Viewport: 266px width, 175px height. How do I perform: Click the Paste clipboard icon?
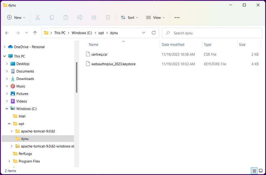coord(66,18)
